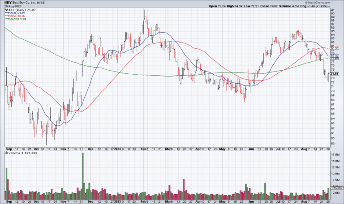The height and width of the screenshot is (204, 344).
Task: Click the red 80.36 price tag on axis
Action: click(x=334, y=48)
